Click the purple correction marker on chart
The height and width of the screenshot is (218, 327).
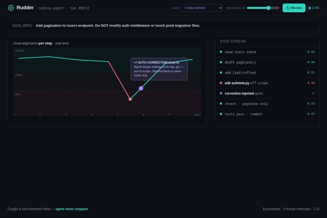point(141,88)
